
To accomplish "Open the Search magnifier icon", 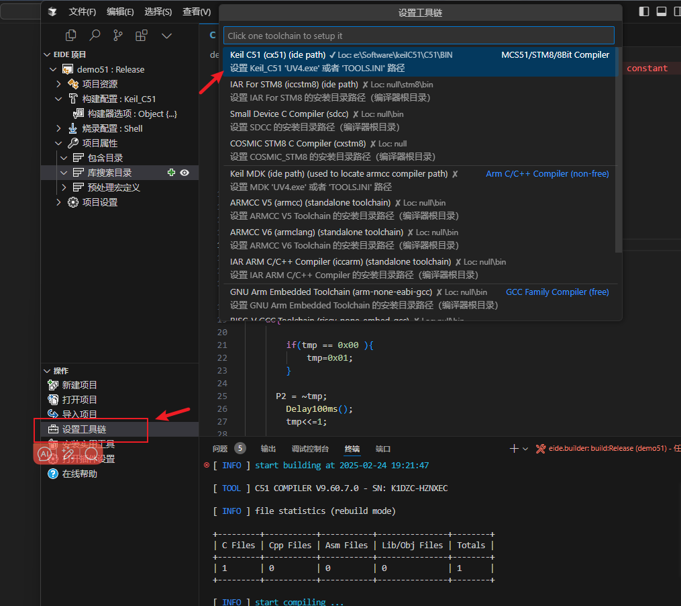I will (94, 36).
